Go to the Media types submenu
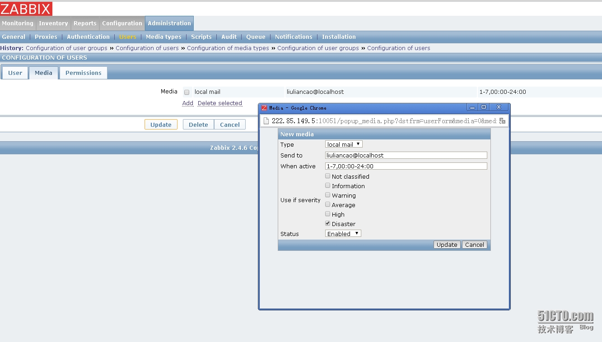The width and height of the screenshot is (602, 342). [163, 37]
